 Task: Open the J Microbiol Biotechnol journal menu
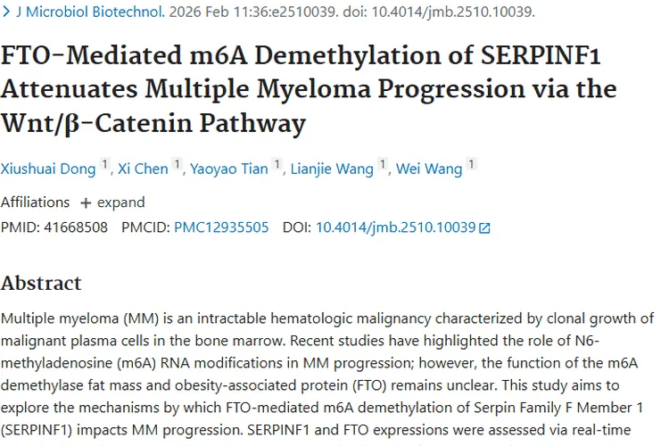(91, 12)
